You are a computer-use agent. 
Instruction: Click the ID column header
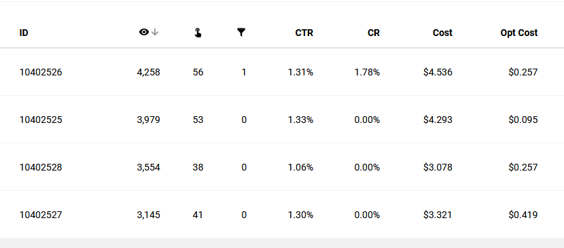tap(24, 33)
